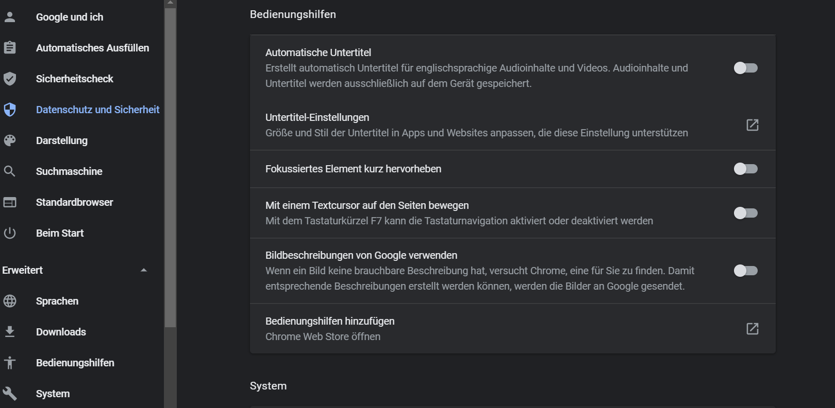
Task: Open Datenschutz und Sicherheit settings
Action: 97,110
